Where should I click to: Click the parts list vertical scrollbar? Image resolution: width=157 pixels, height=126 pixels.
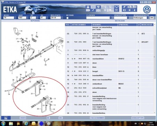click(x=155, y=69)
